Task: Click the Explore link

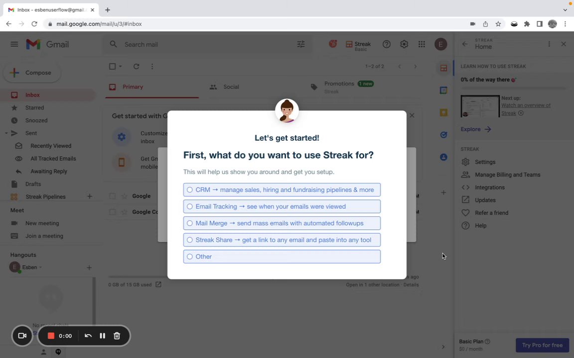Action: pos(476,129)
